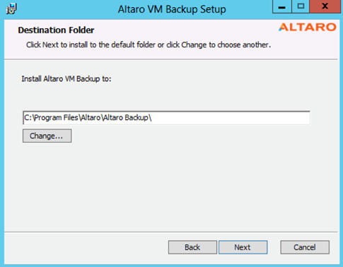The width and height of the screenshot is (343, 267).
Task: Open the folder browser via Change...
Action: click(47, 136)
